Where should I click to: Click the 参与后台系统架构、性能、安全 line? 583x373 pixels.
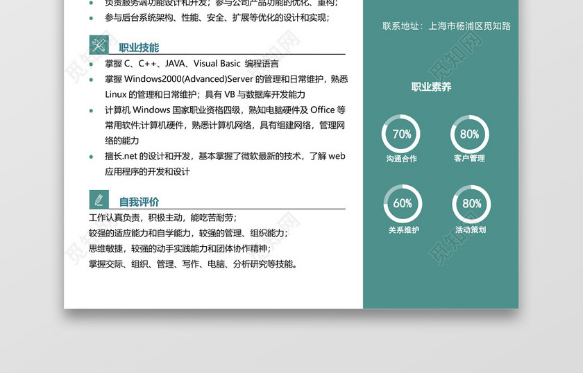pyautogui.click(x=217, y=17)
